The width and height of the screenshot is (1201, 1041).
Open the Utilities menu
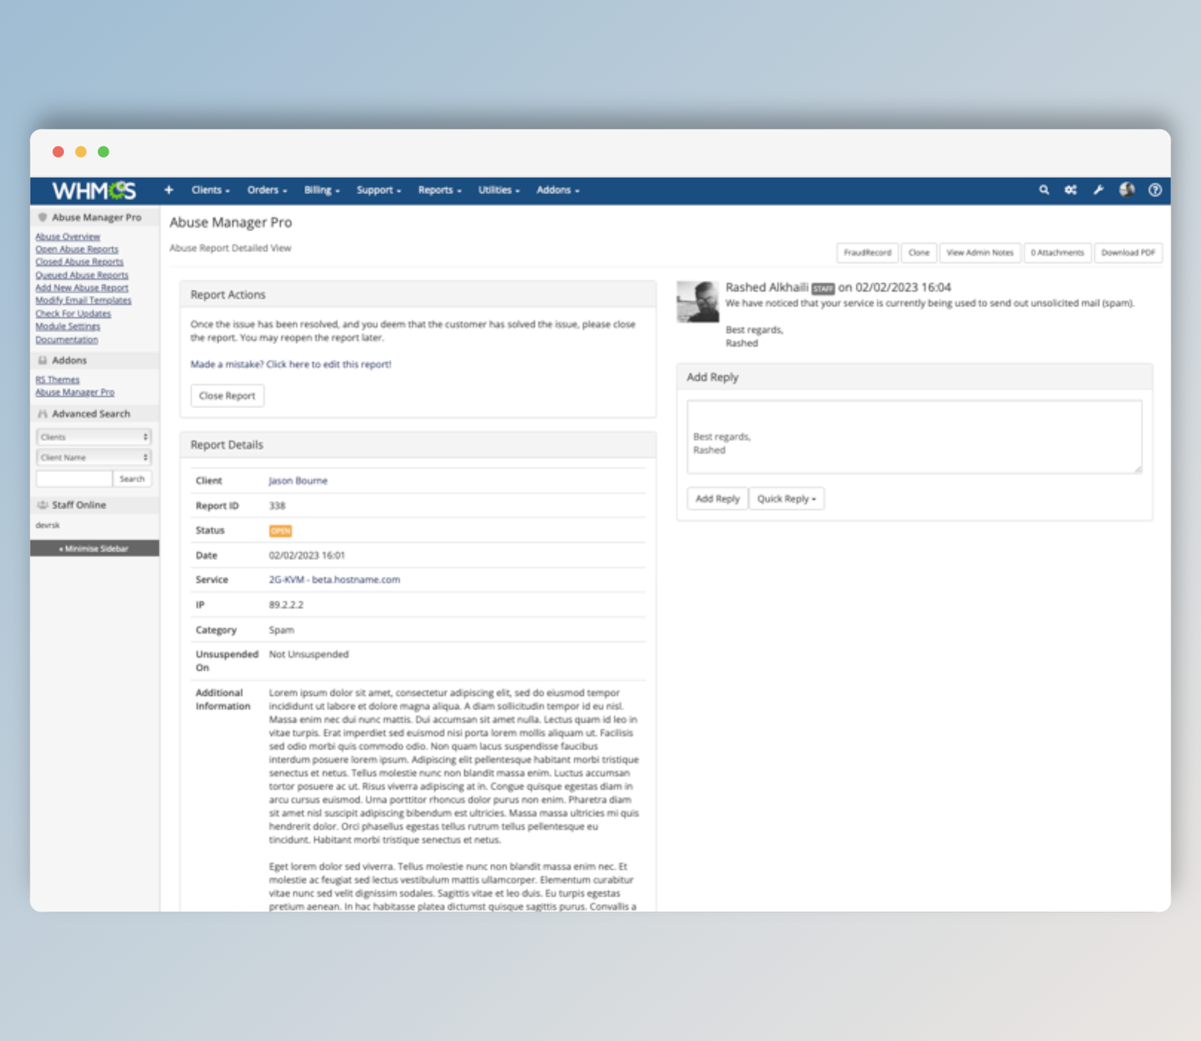(499, 190)
